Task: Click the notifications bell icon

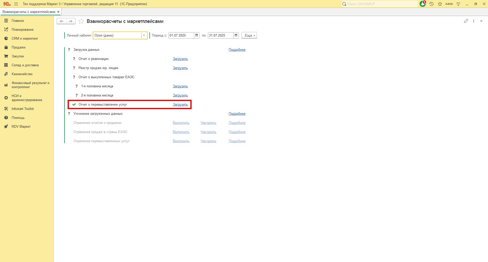Action: pyautogui.click(x=423, y=4)
